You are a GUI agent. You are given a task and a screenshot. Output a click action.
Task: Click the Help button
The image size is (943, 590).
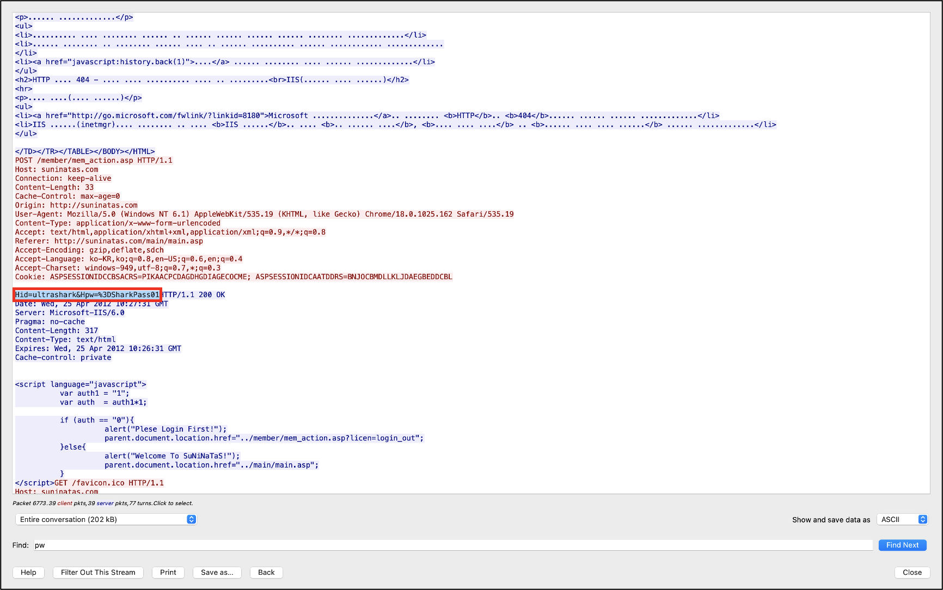click(28, 572)
